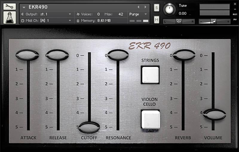Click the CUTOFF slider handle
Screen dimensions: 239x152
89,127
